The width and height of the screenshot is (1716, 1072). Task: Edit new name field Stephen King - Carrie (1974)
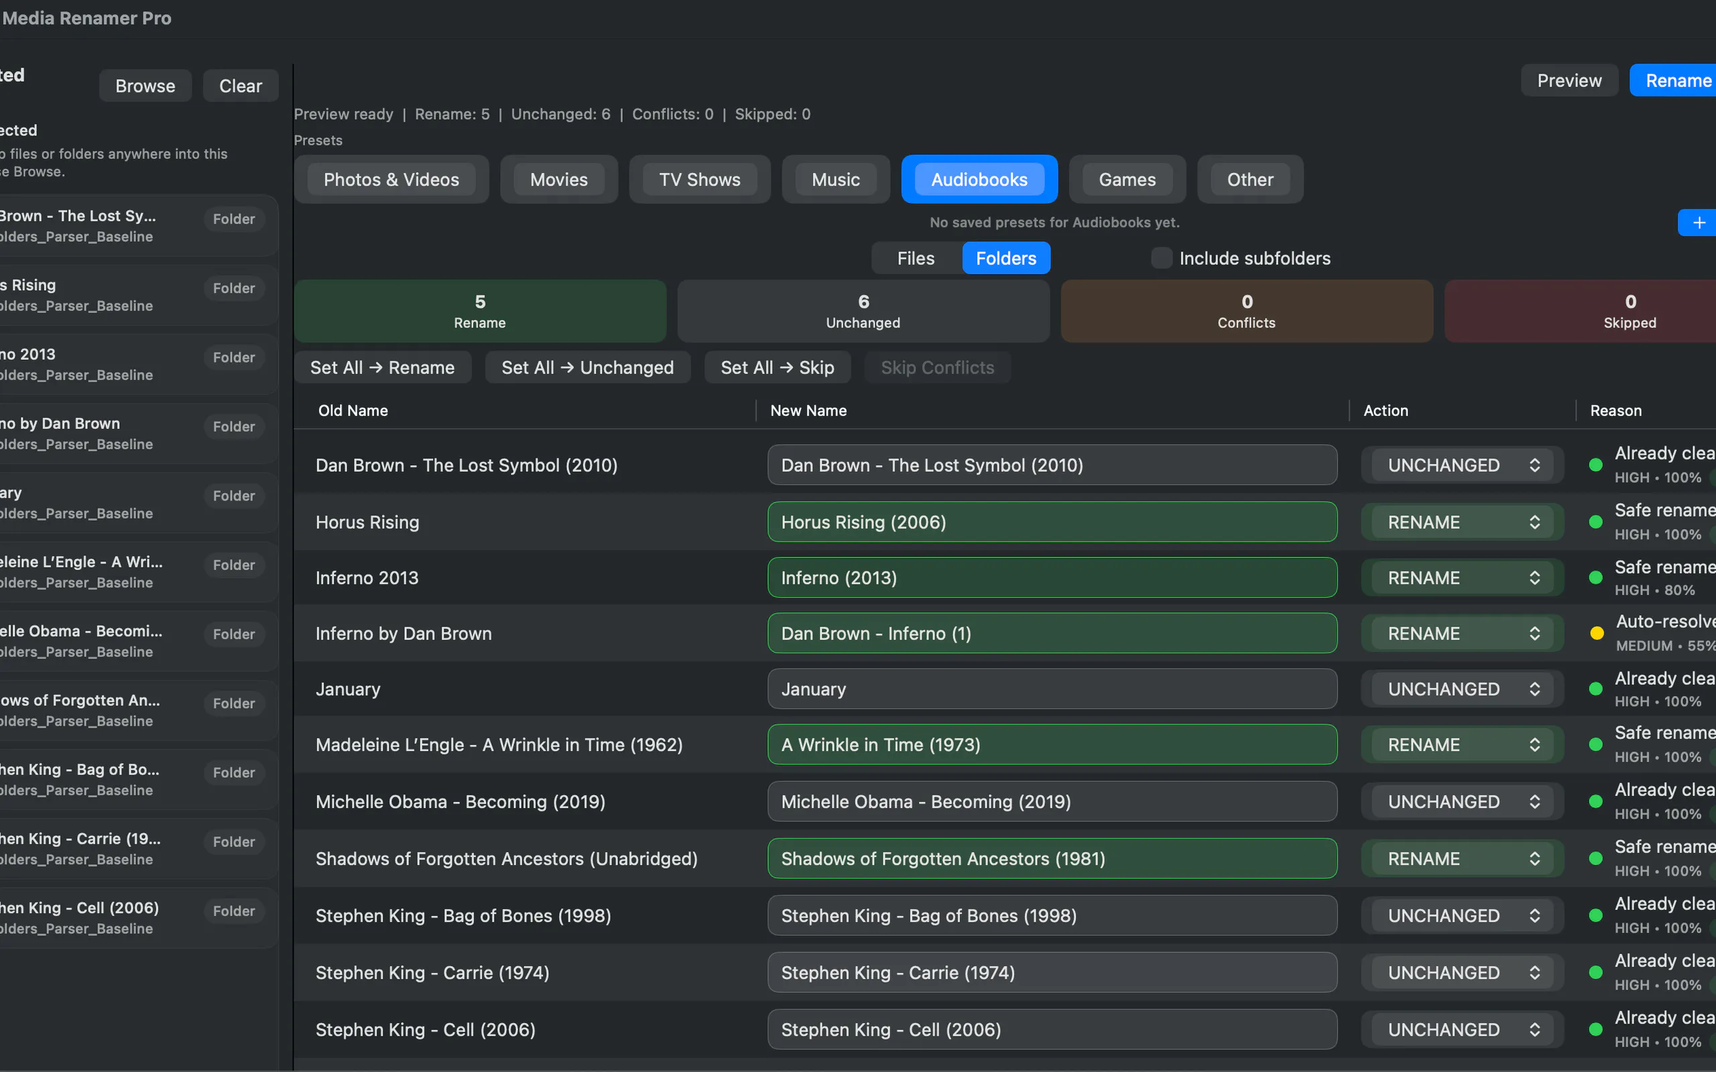(1052, 973)
